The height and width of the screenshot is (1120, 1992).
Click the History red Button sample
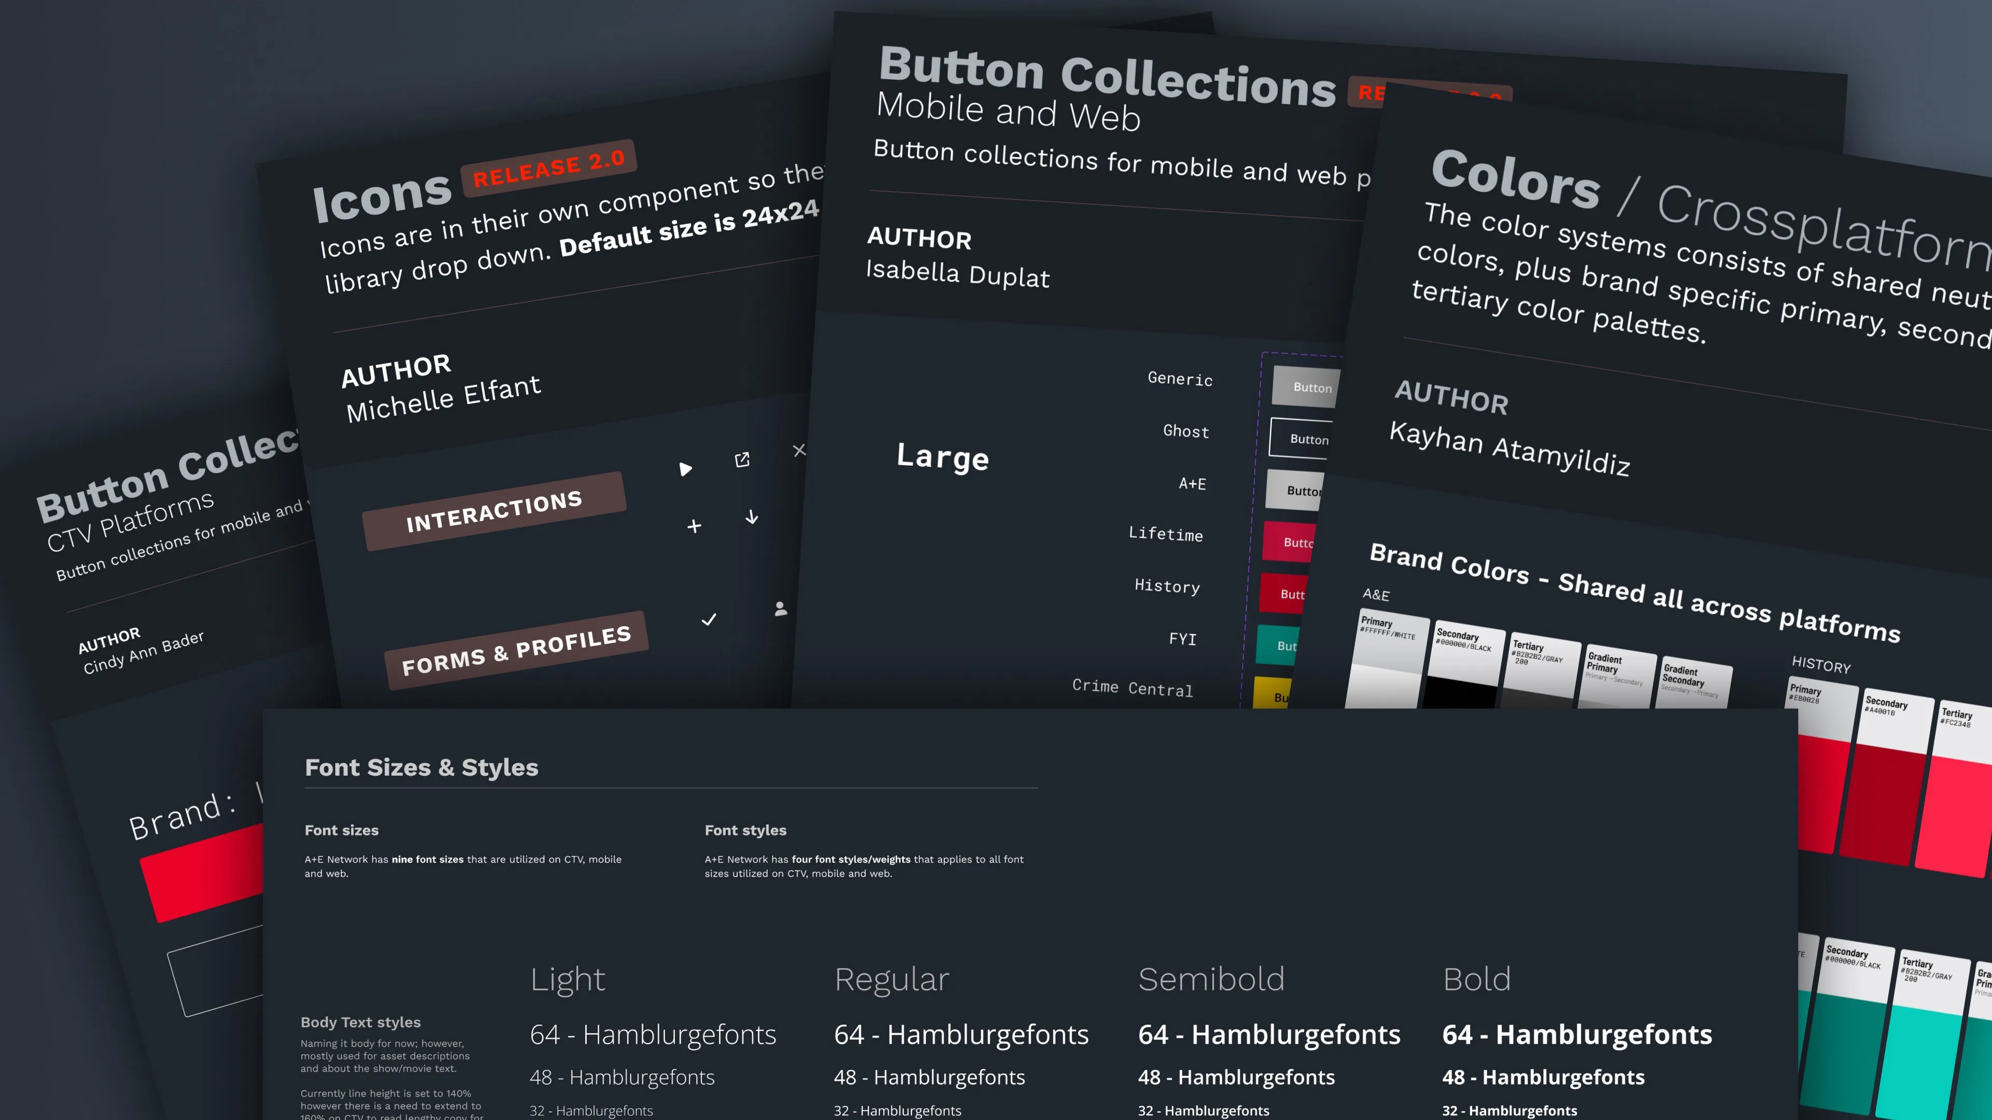coord(1283,594)
